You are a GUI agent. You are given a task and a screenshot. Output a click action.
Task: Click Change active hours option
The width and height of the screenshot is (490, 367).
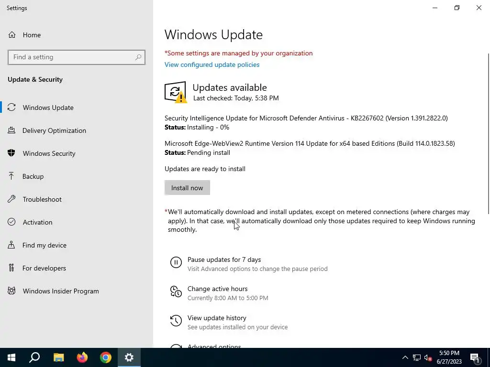tap(219, 293)
